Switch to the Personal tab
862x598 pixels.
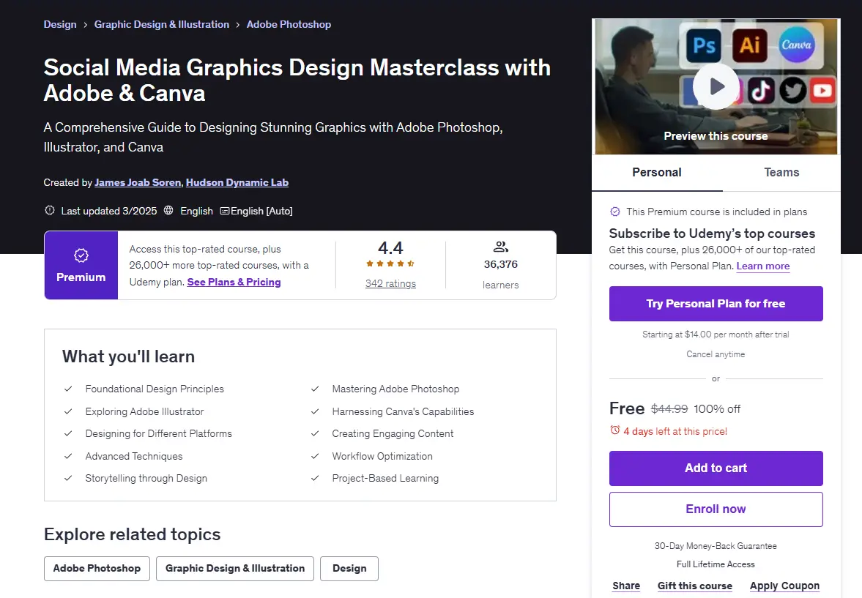coord(657,173)
